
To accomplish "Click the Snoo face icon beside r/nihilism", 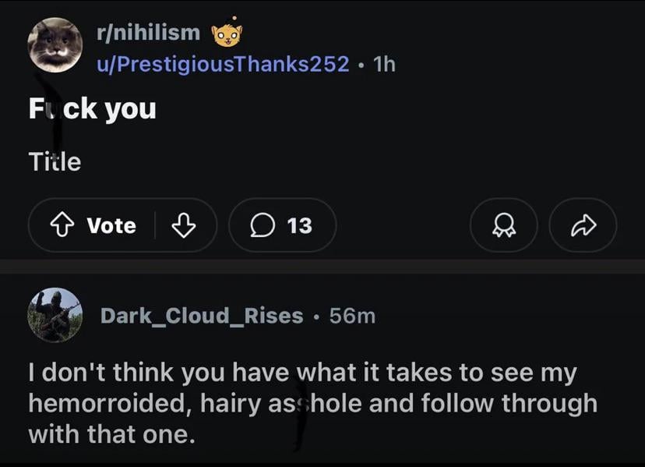I will (x=227, y=33).
